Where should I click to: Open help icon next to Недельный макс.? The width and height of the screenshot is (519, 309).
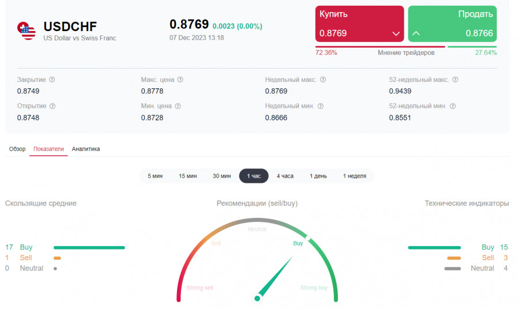pos(323,80)
